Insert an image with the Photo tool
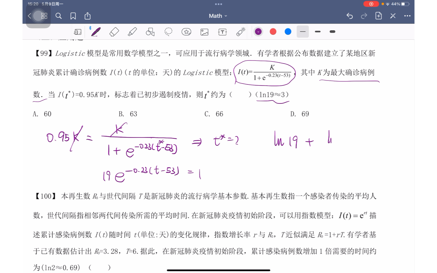437x273 pixels. click(x=204, y=32)
